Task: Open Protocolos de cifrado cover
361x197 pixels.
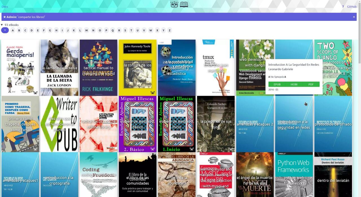Action: click(333, 124)
